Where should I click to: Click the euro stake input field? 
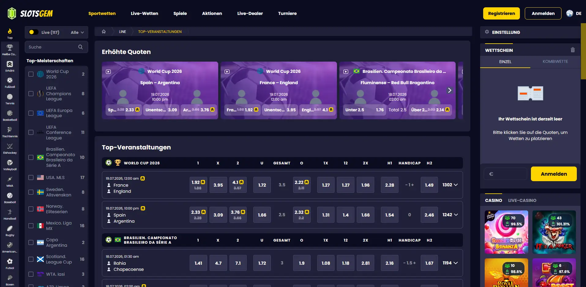pyautogui.click(x=505, y=174)
